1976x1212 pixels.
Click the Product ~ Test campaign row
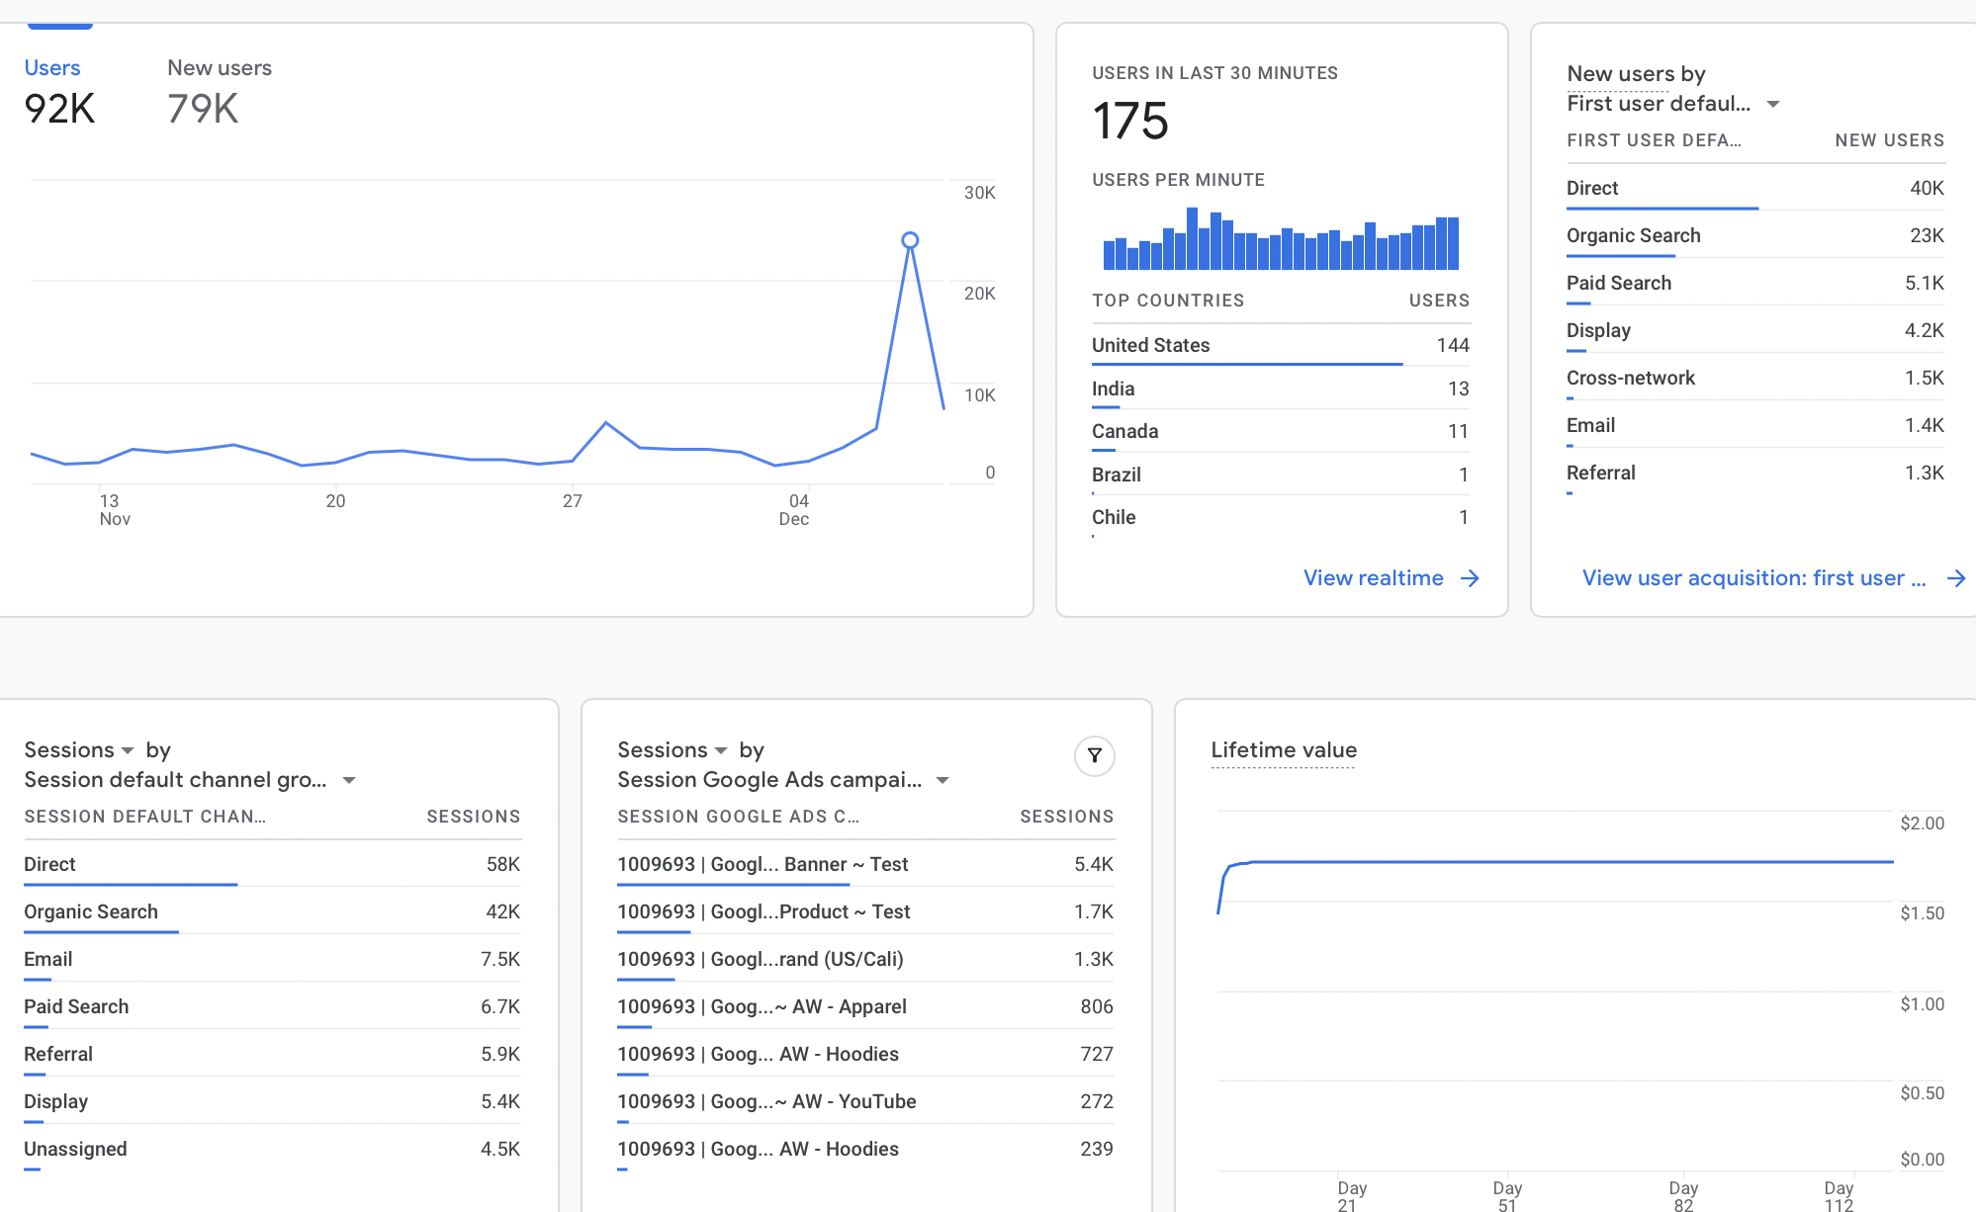(x=865, y=911)
